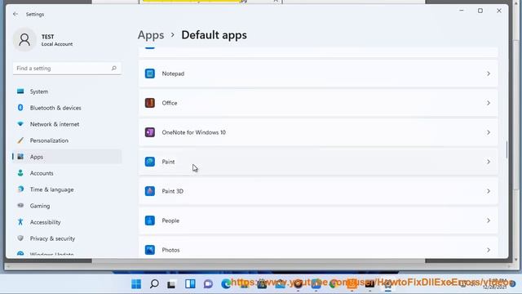Open the Paint app row
The width and height of the screenshot is (522, 294).
click(x=318, y=162)
